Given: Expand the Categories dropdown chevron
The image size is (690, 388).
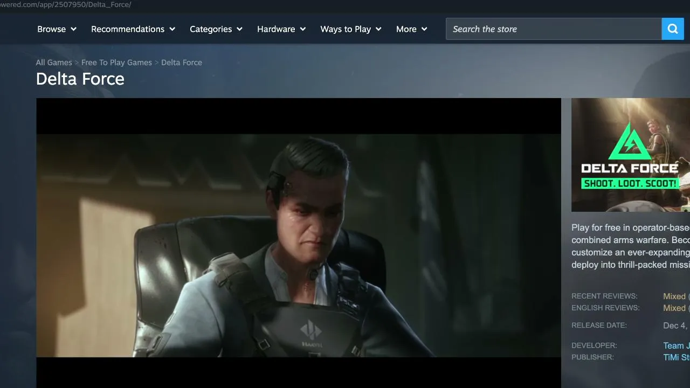Looking at the screenshot, I should click(239, 29).
